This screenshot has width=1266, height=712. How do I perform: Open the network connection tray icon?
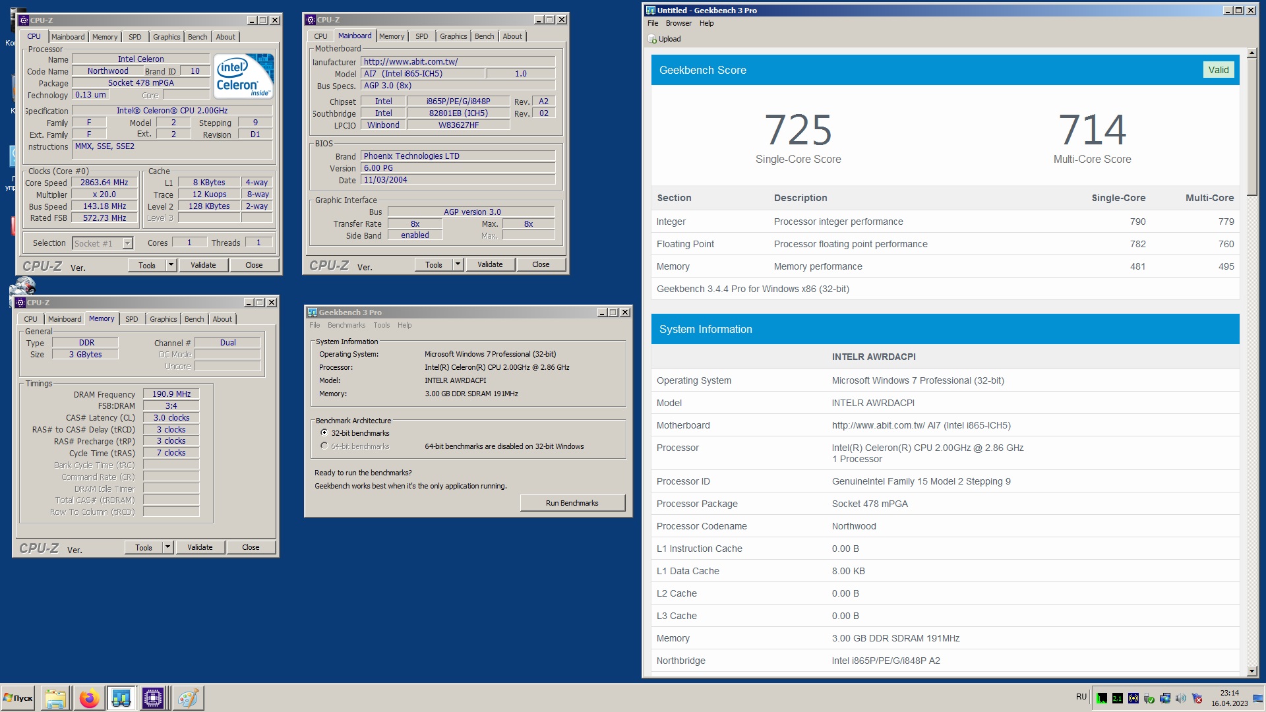coord(1165,698)
